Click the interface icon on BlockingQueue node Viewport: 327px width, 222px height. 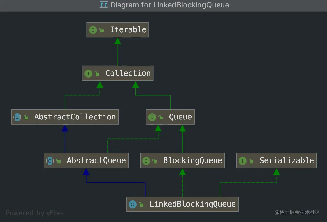(146, 161)
